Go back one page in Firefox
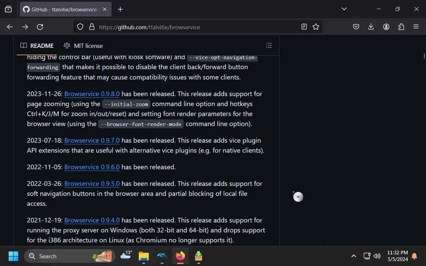 coord(10,27)
